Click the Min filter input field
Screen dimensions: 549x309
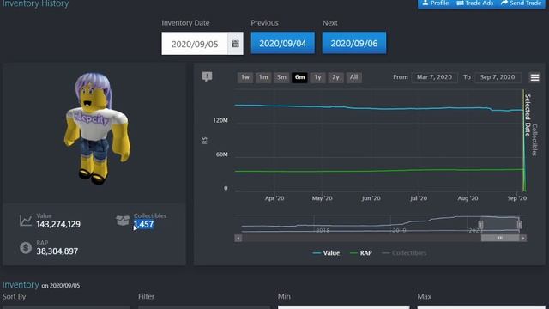[x=343, y=307]
